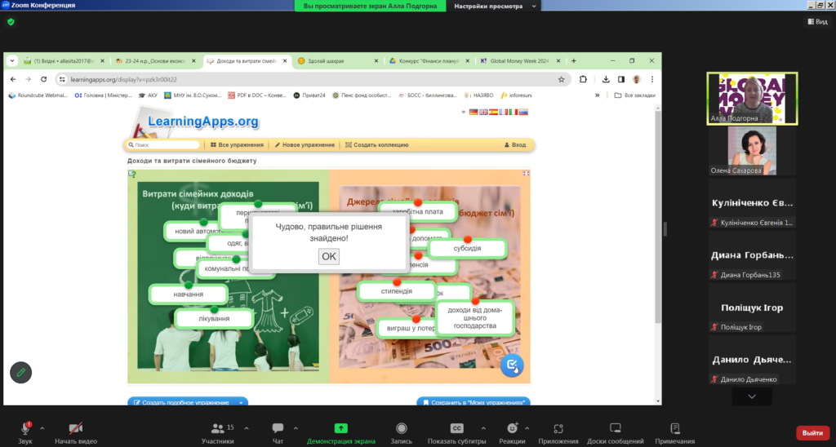Expand chat options arrow
This screenshot has height=447, width=836.
(296, 427)
